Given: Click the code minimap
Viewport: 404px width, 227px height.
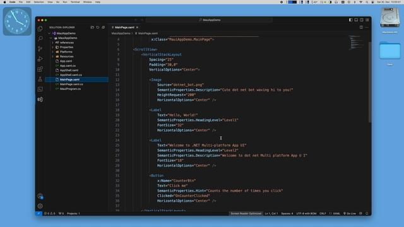Looking at the screenshot, I should point(357,43).
